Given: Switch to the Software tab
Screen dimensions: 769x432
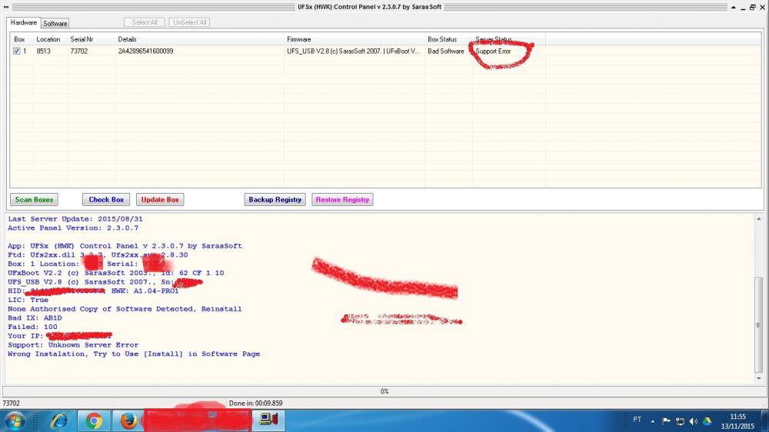Looking at the screenshot, I should tap(55, 23).
